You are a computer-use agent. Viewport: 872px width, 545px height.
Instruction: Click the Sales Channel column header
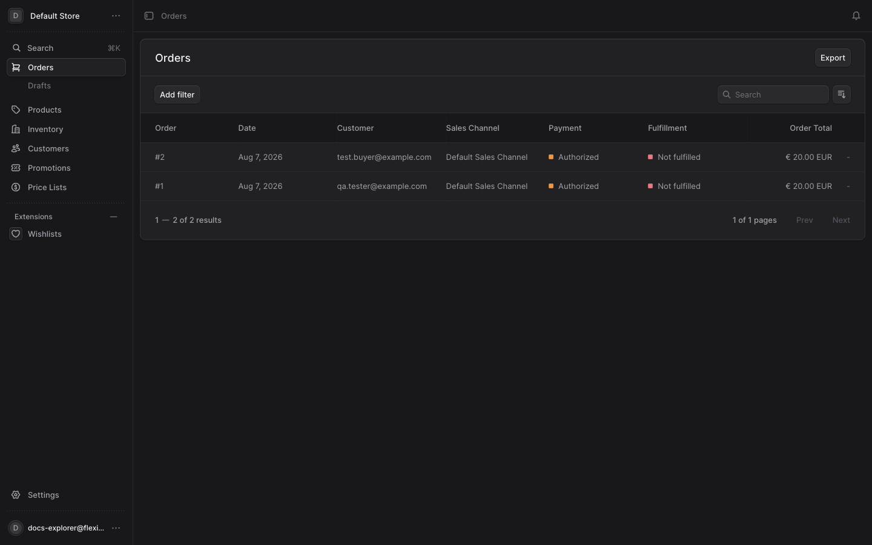click(472, 128)
